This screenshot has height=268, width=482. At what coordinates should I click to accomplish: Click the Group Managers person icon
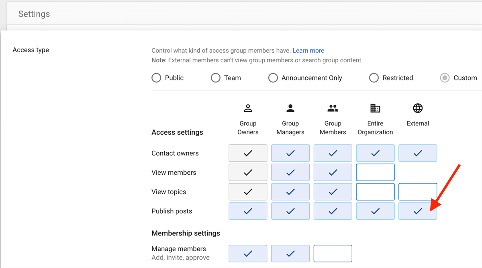[x=290, y=108]
